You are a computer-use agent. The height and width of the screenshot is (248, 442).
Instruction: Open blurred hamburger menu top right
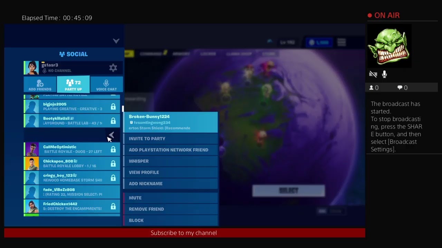[342, 42]
